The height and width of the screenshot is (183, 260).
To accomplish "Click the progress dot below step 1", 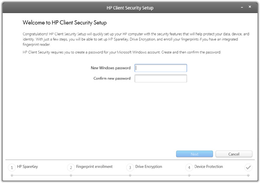I will [11, 176].
